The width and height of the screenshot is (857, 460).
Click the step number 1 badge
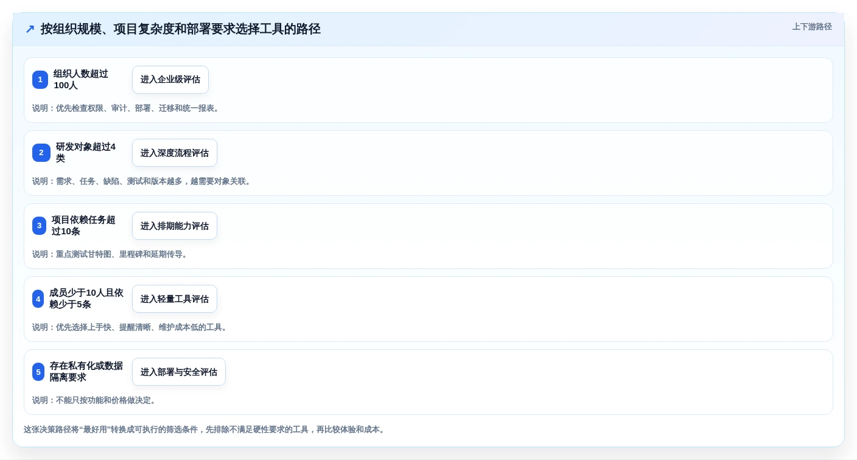40,80
